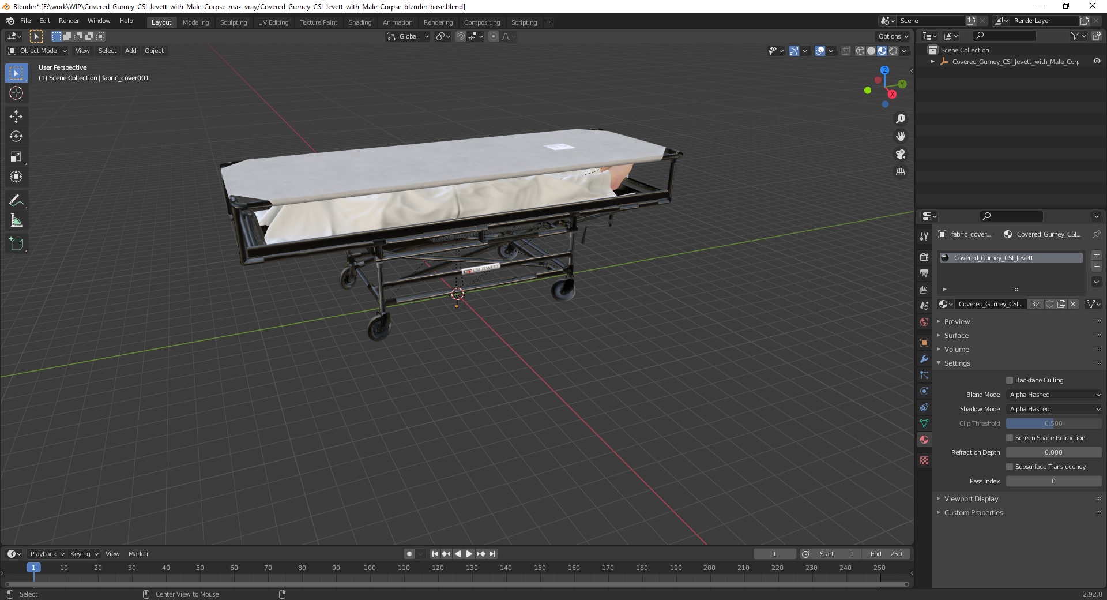Switch to rendered viewport shading
This screenshot has width=1107, height=600.
pos(893,51)
